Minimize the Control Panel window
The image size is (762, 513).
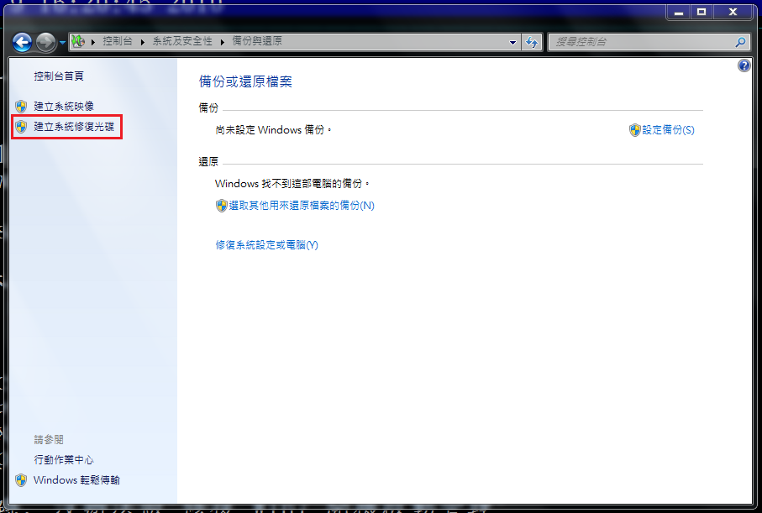pyautogui.click(x=679, y=12)
